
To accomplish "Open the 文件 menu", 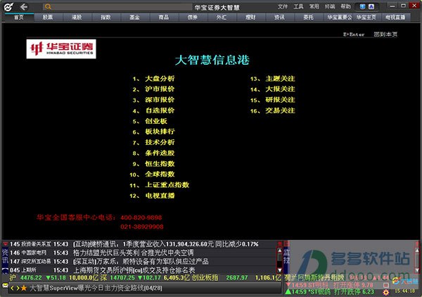I will 282,6.
